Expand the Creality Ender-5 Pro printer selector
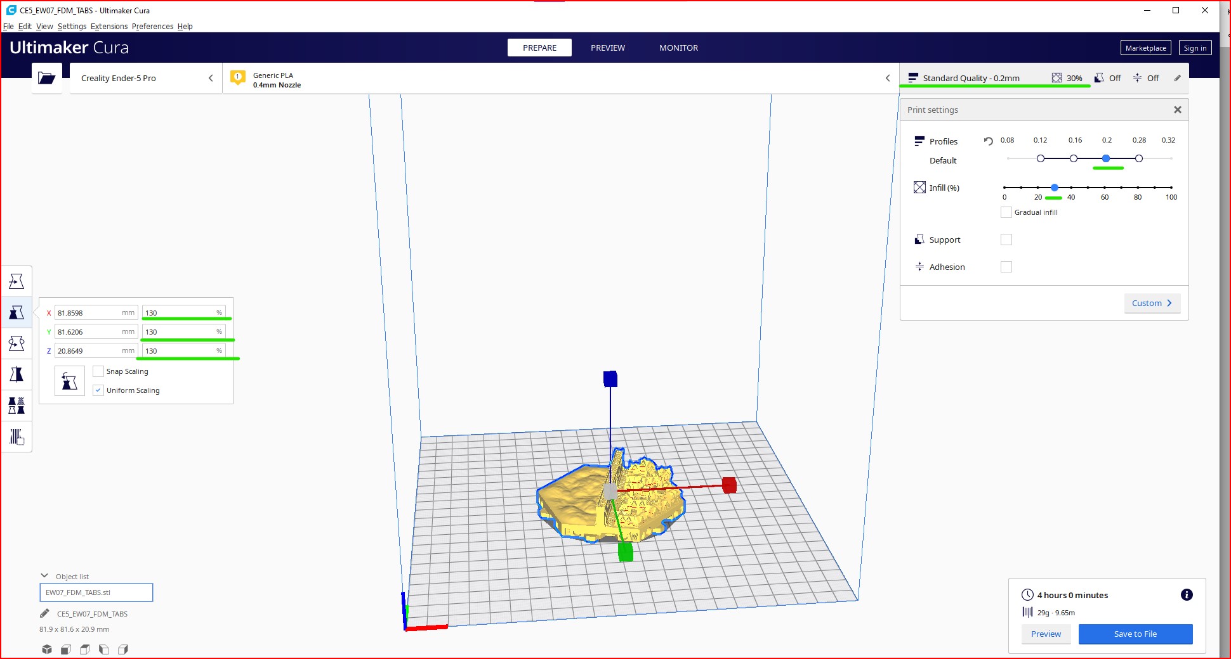Image resolution: width=1231 pixels, height=659 pixels. coord(146,78)
